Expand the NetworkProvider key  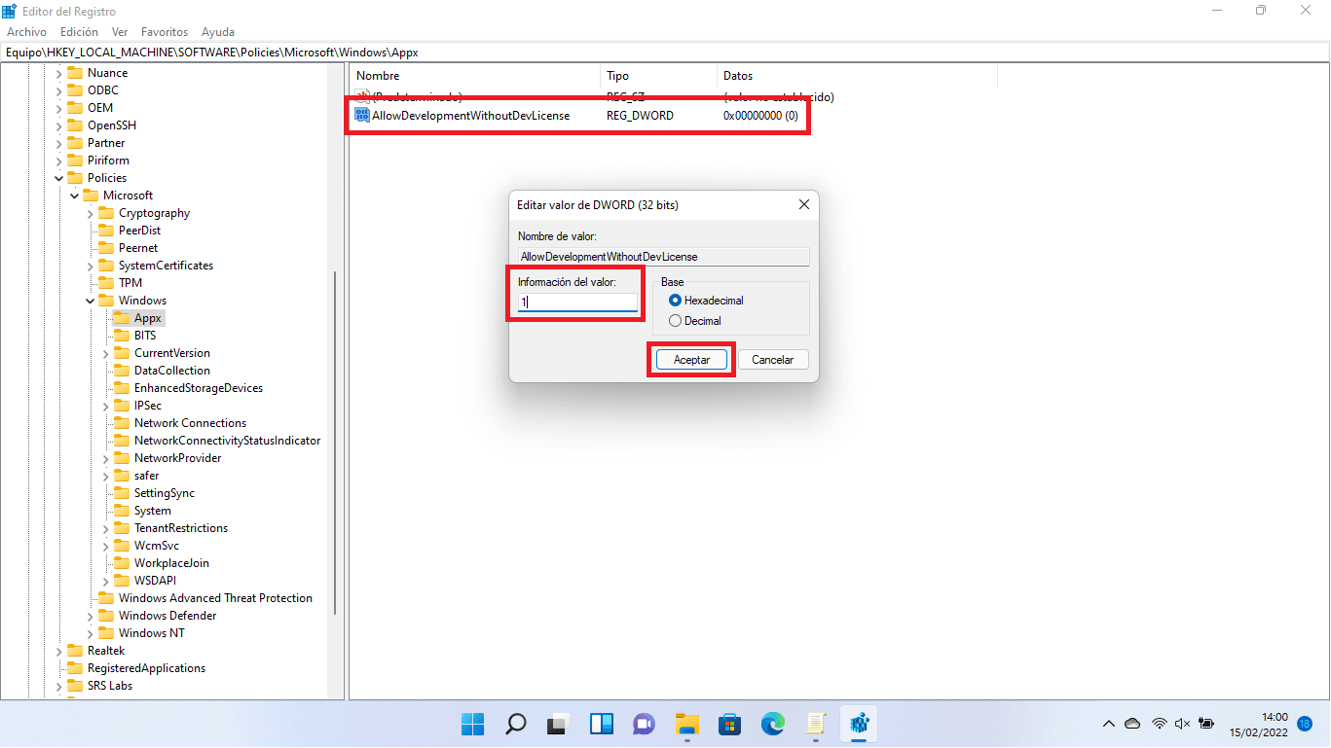[x=105, y=458]
